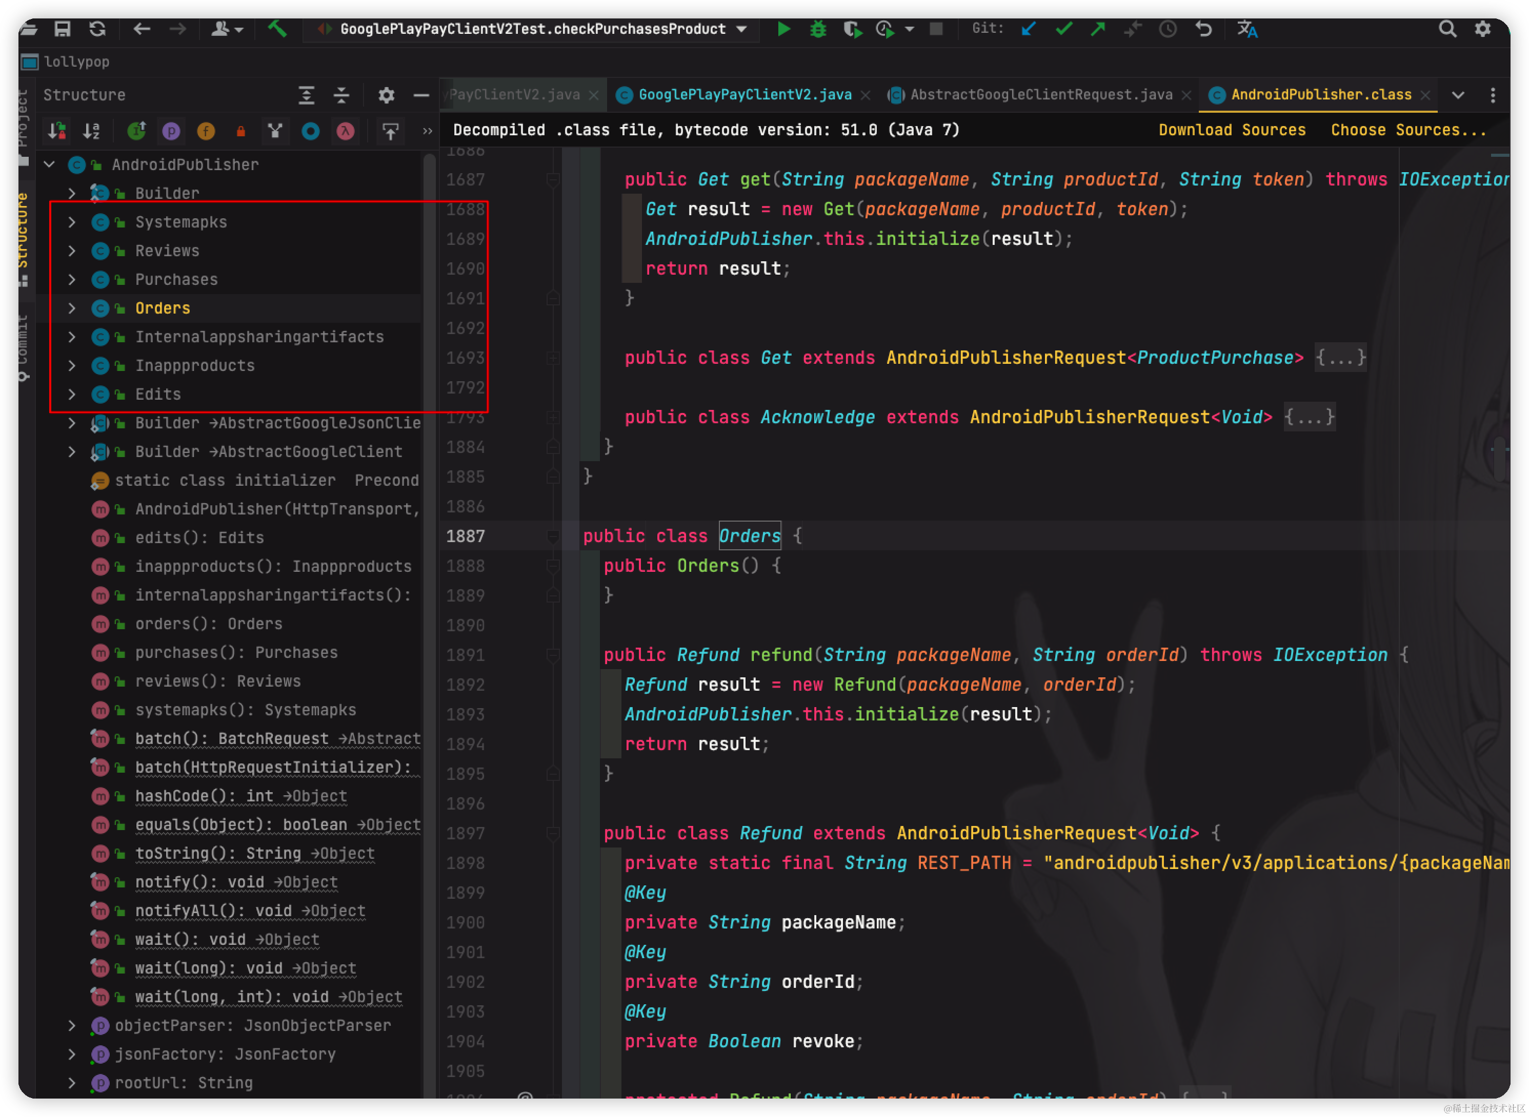Start debugging with the bug icon
1529x1117 pixels.
click(818, 28)
